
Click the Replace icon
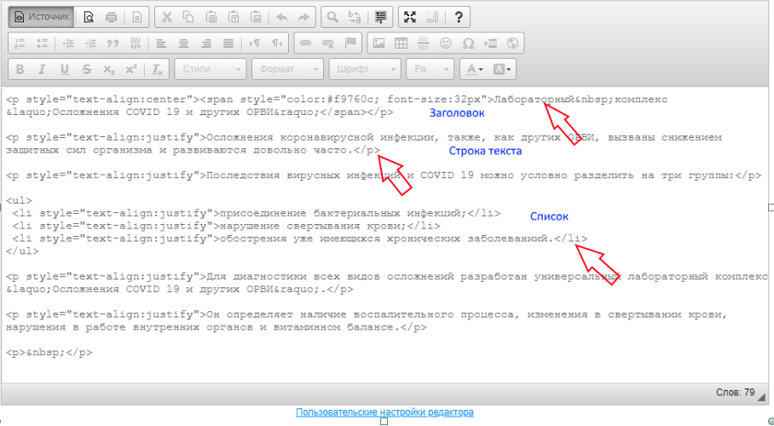(x=355, y=17)
